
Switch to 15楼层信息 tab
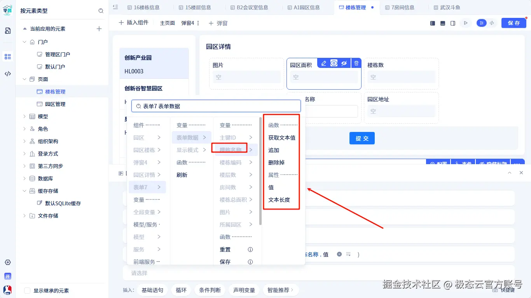tap(195, 7)
